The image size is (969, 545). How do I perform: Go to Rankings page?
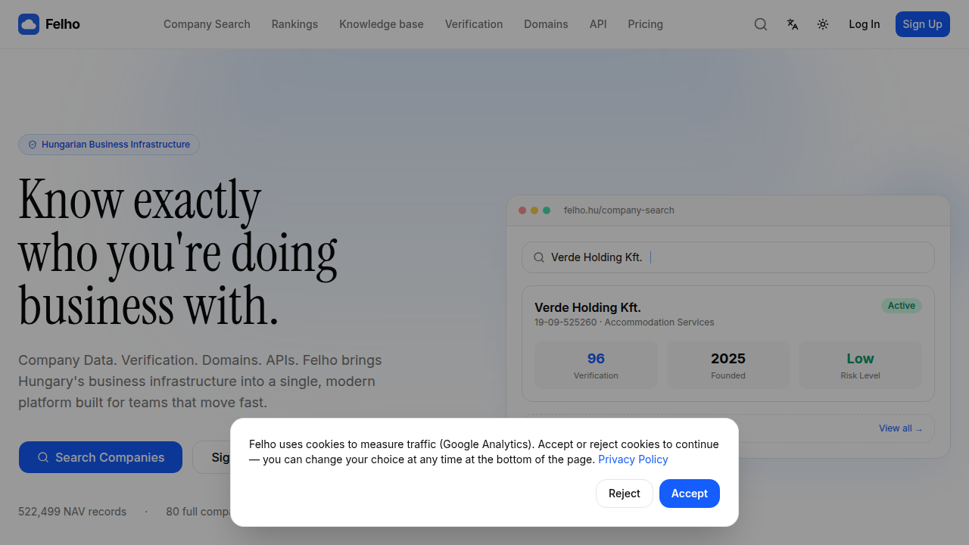tap(294, 24)
